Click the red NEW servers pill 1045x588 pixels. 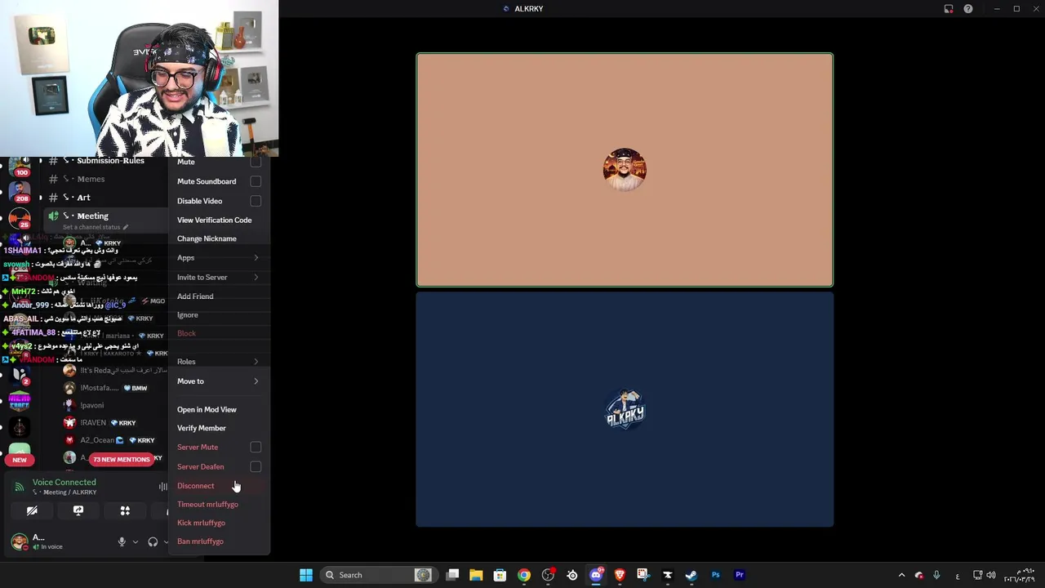coord(20,460)
